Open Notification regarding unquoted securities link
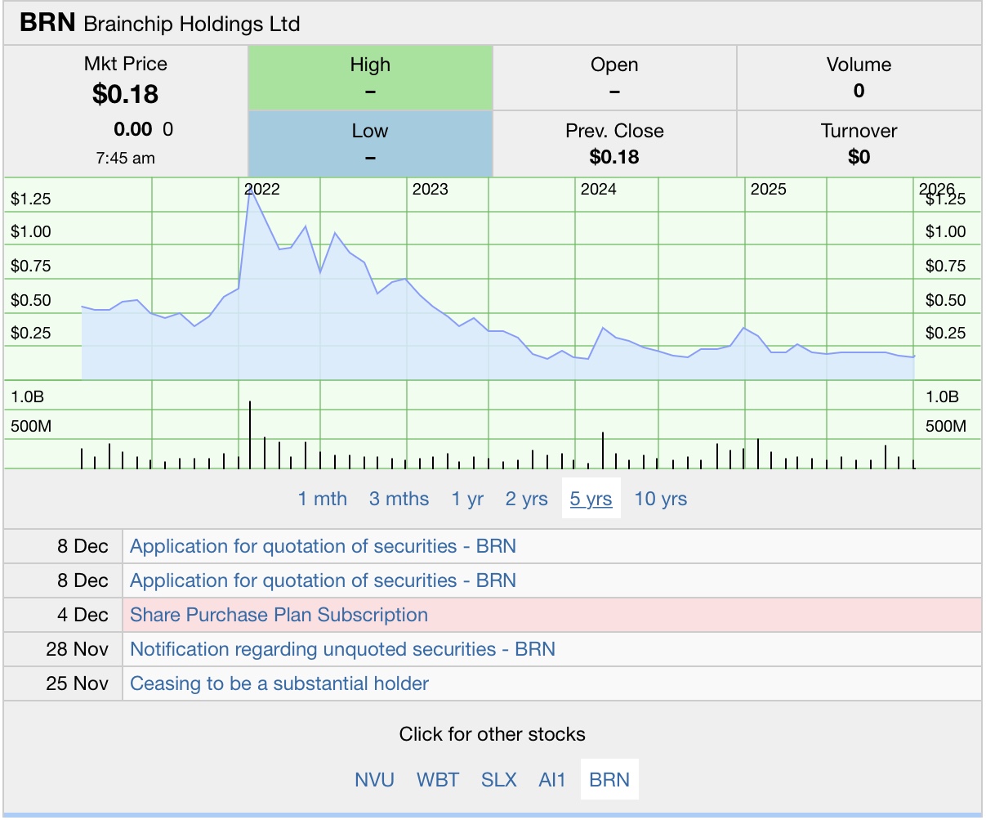This screenshot has height=820, width=986. click(342, 649)
